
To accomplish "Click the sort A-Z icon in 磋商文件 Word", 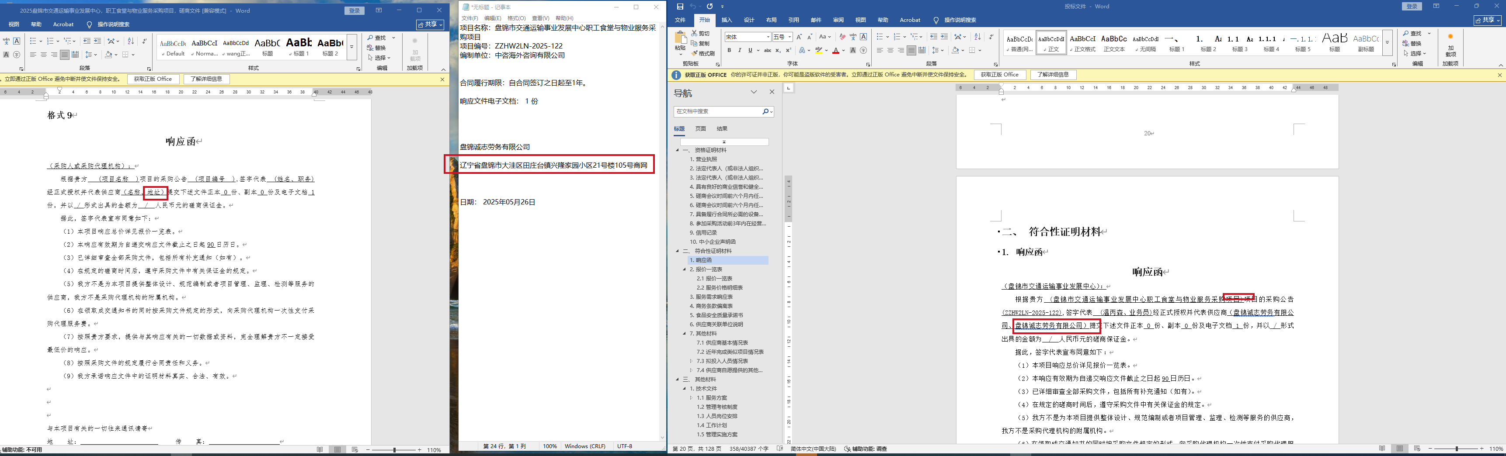I will (130, 41).
